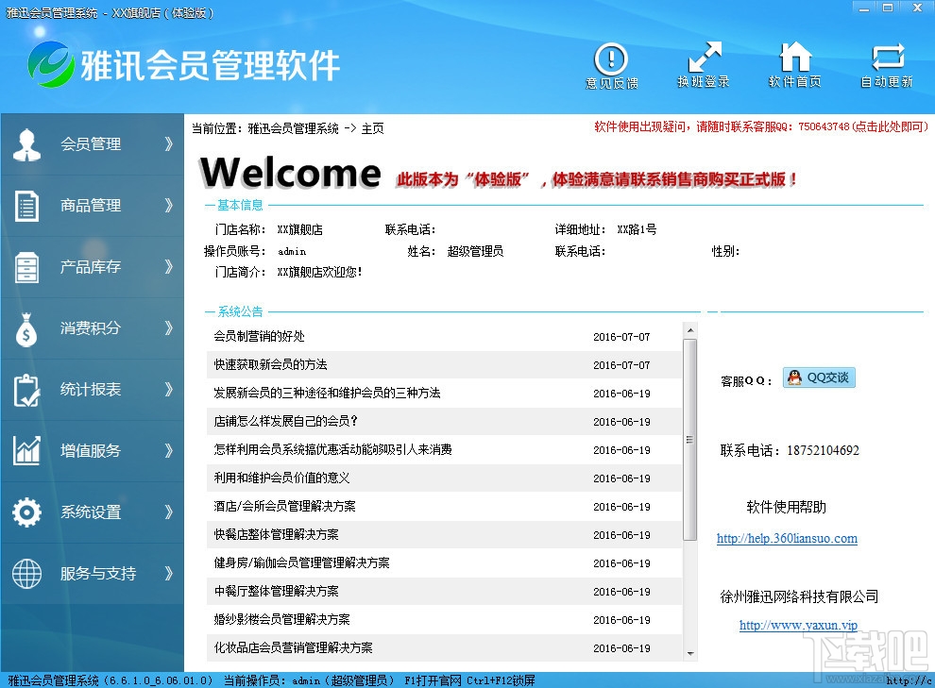The width and height of the screenshot is (935, 688).
Task: Click status bar text Ctrl+F12锁屏
Action: click(x=501, y=680)
